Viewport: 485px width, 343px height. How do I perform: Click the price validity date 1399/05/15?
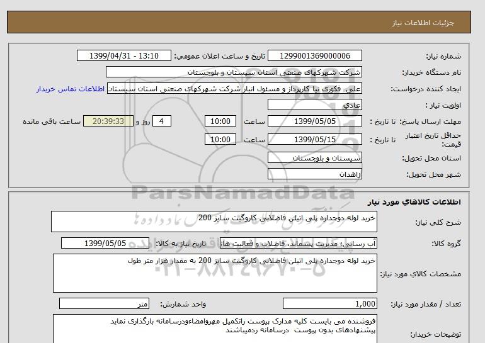click(x=314, y=139)
